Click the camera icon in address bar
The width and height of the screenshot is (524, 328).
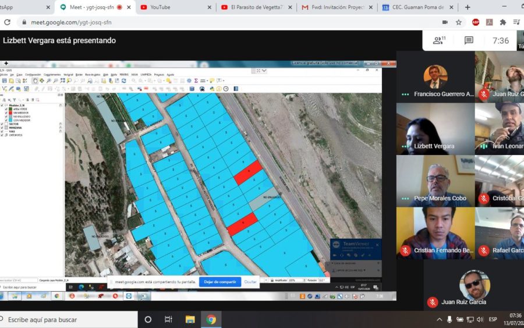pos(445,22)
